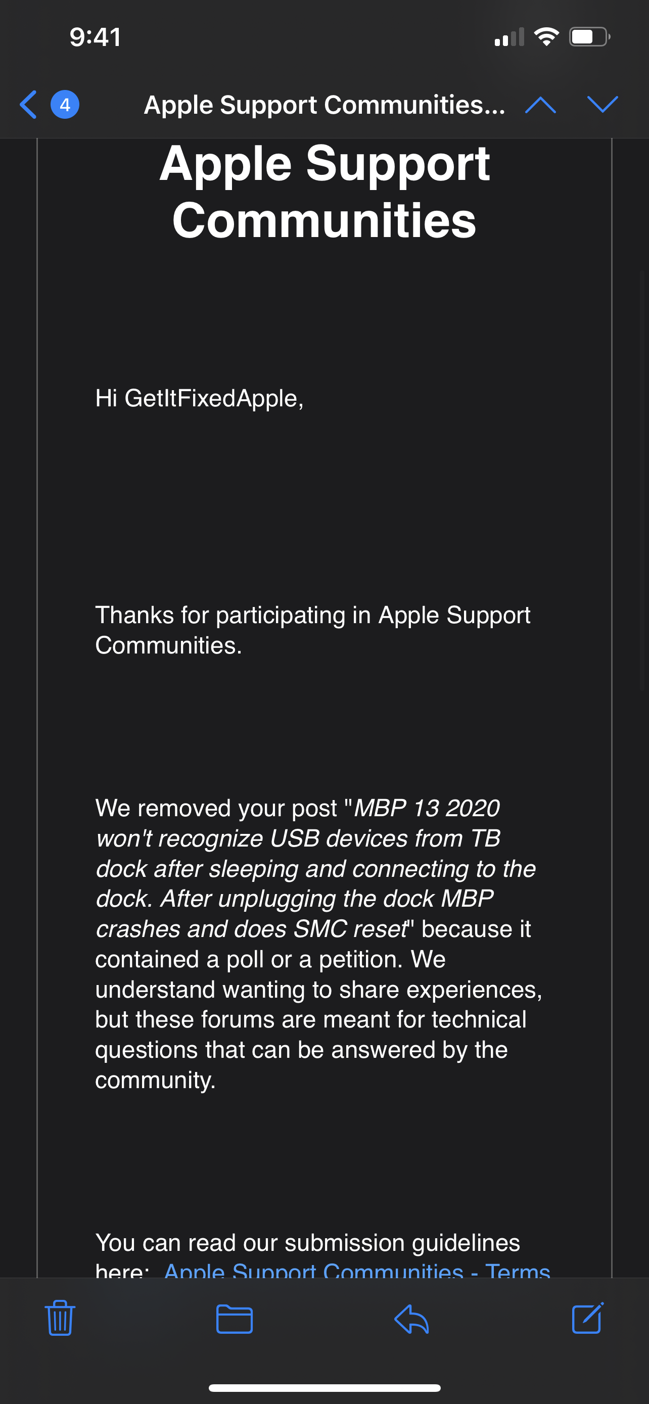This screenshot has width=649, height=1404.
Task: Compose a new email with the pencil icon
Action: click(588, 1318)
